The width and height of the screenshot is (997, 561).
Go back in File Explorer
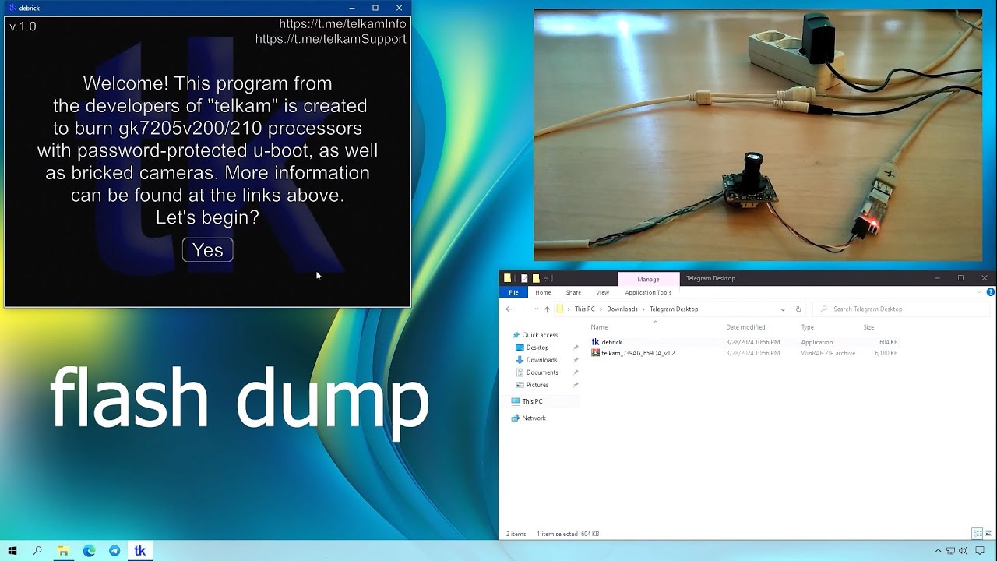pos(509,309)
